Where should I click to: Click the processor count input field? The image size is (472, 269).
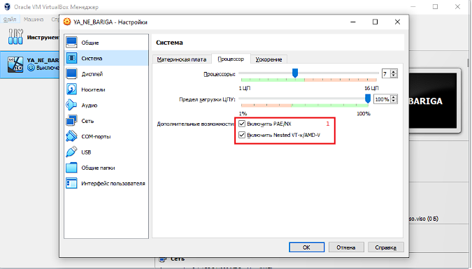(x=386, y=74)
